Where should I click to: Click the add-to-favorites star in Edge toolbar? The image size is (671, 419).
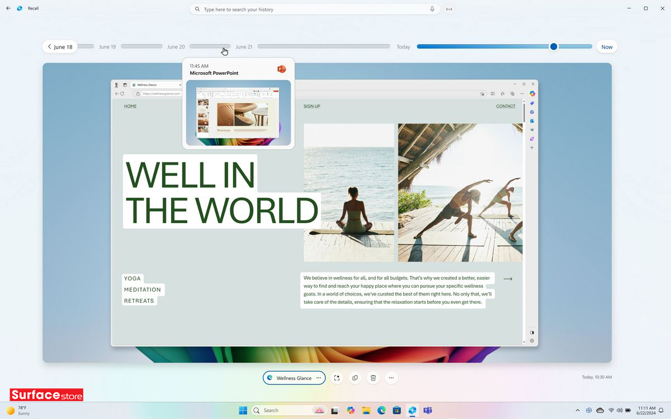[503, 93]
